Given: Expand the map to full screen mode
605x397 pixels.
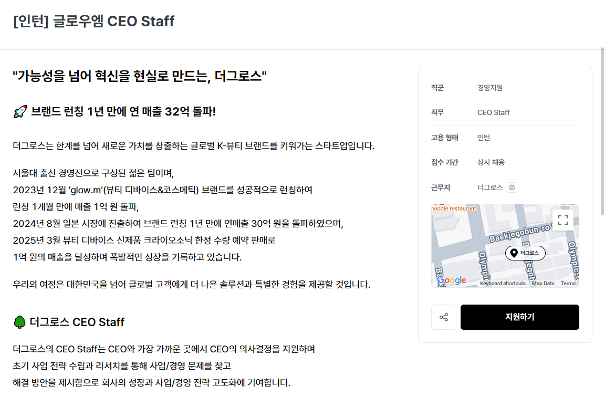Looking at the screenshot, I should pyautogui.click(x=563, y=220).
